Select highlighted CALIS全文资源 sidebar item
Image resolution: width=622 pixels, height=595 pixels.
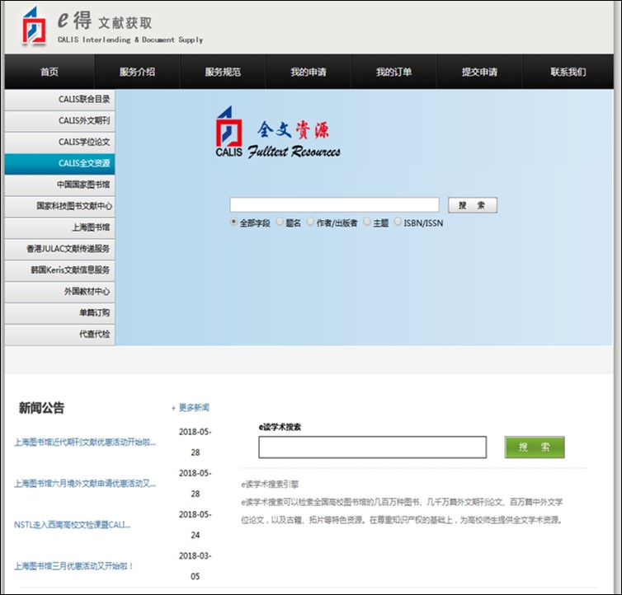coord(60,164)
